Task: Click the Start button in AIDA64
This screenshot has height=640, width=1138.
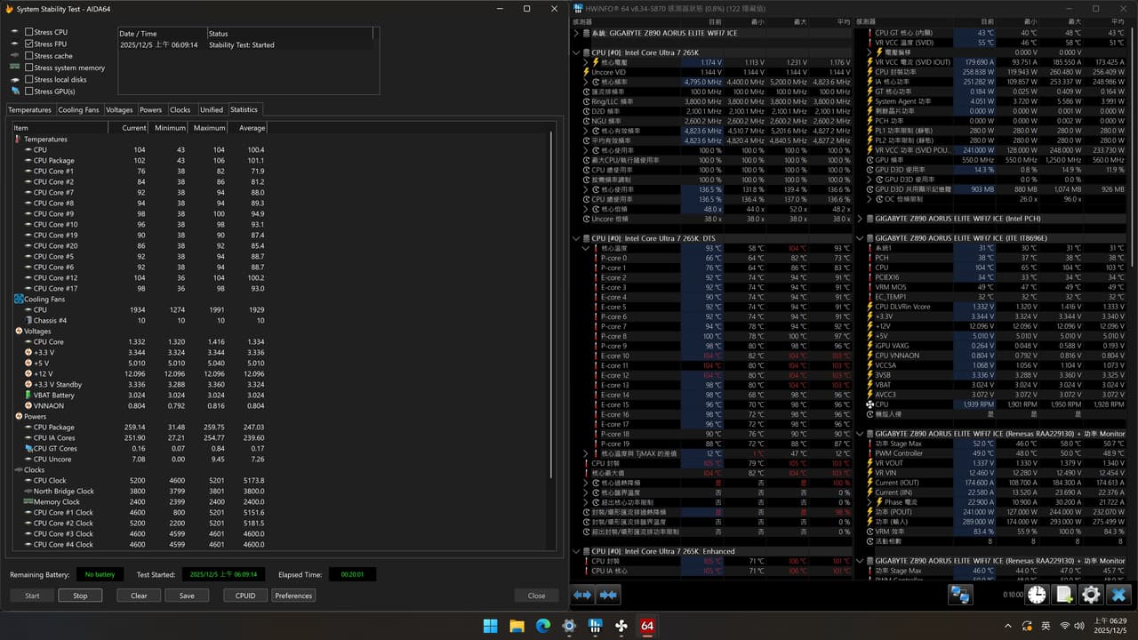Action: (x=32, y=596)
